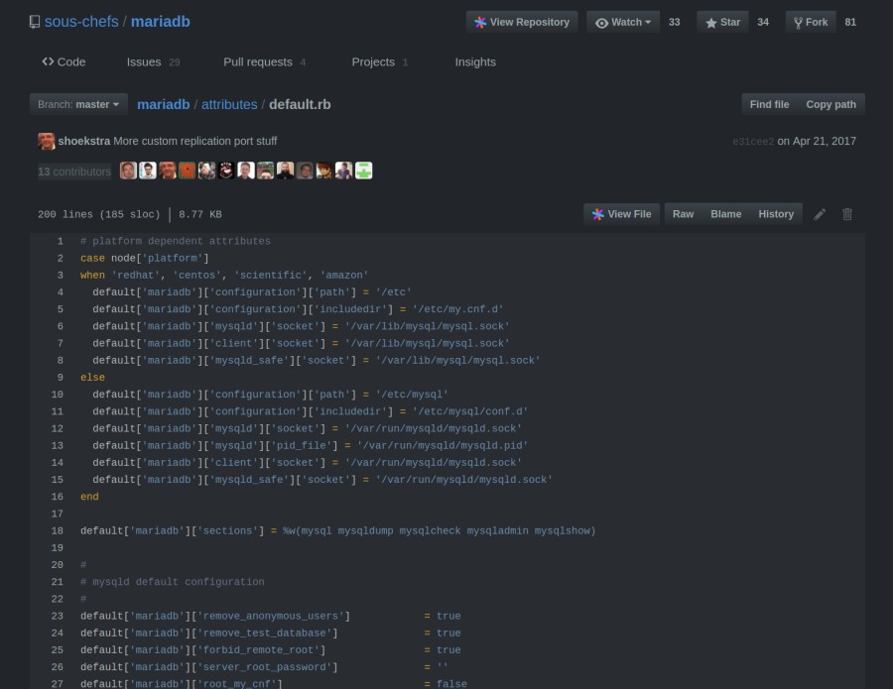Image resolution: width=893 pixels, height=689 pixels.
Task: Click the '8.77 KB' file size text
Action: click(x=200, y=214)
